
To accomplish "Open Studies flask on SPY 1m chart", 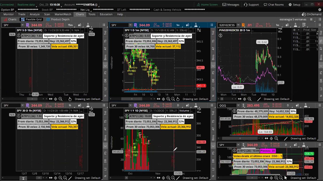I will (196, 25).
